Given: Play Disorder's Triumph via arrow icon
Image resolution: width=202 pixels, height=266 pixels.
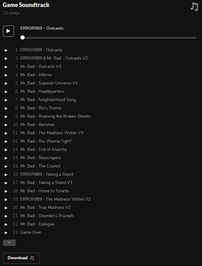Looking at the screenshot, I should (x=6, y=216).
